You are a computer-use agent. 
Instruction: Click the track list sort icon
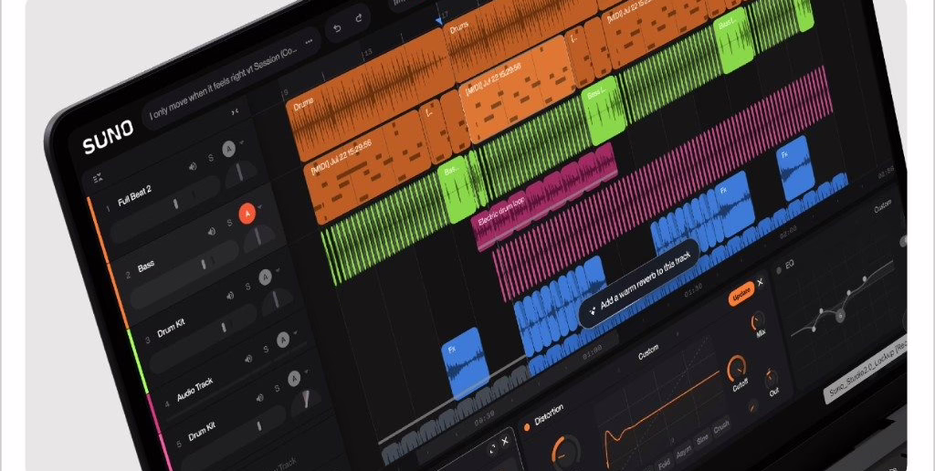tap(98, 178)
